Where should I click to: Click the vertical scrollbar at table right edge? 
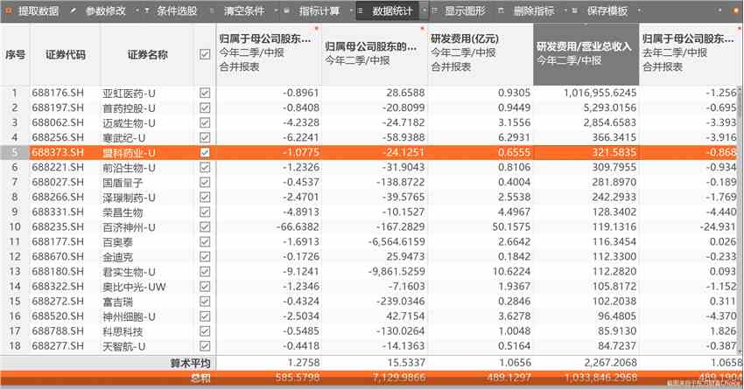[740, 219]
